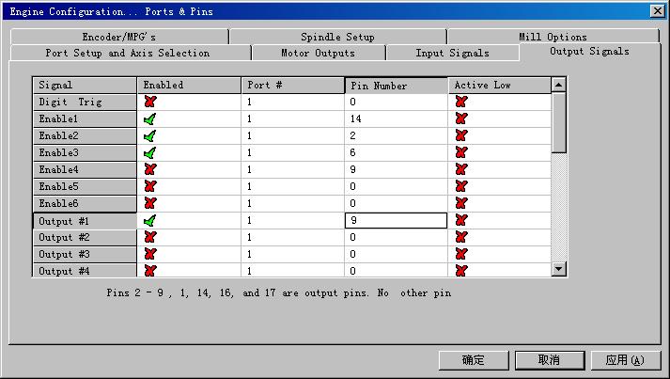This screenshot has height=379, width=670.
Task: Disable the Enable3 signal check mark
Action: click(x=149, y=153)
